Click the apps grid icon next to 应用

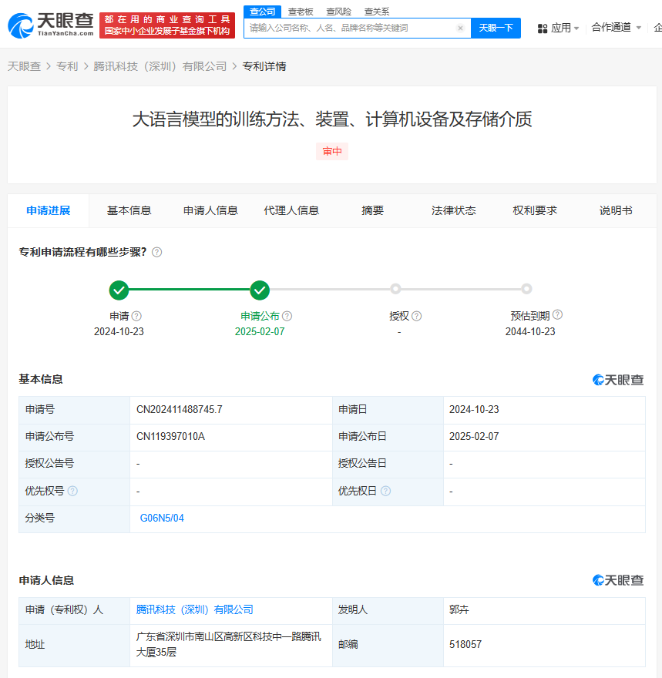543,29
